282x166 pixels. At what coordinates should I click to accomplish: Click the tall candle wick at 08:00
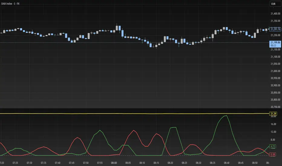[117, 25]
